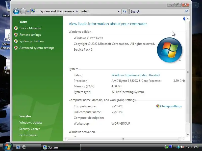Viewport: 202px width, 151px height.
Task: Click the tray device icon with green check
Action: (x=166, y=147)
